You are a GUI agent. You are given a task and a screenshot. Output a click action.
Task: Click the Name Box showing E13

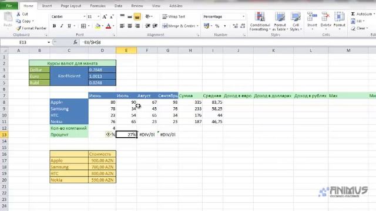click(23, 42)
